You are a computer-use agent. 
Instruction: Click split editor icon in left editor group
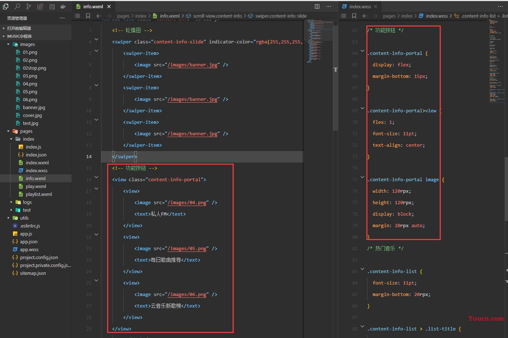317,6
